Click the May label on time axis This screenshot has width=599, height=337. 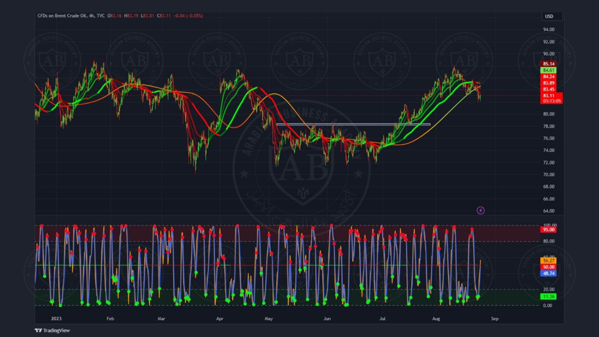point(269,319)
